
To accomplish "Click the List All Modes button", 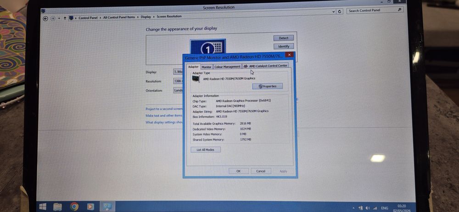I will [206, 150].
